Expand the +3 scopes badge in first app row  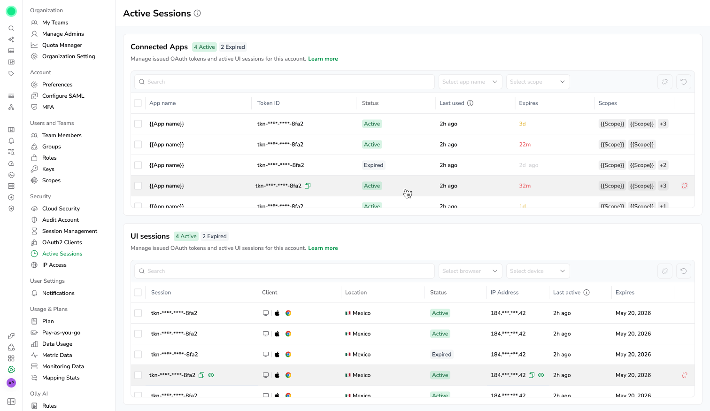click(663, 124)
